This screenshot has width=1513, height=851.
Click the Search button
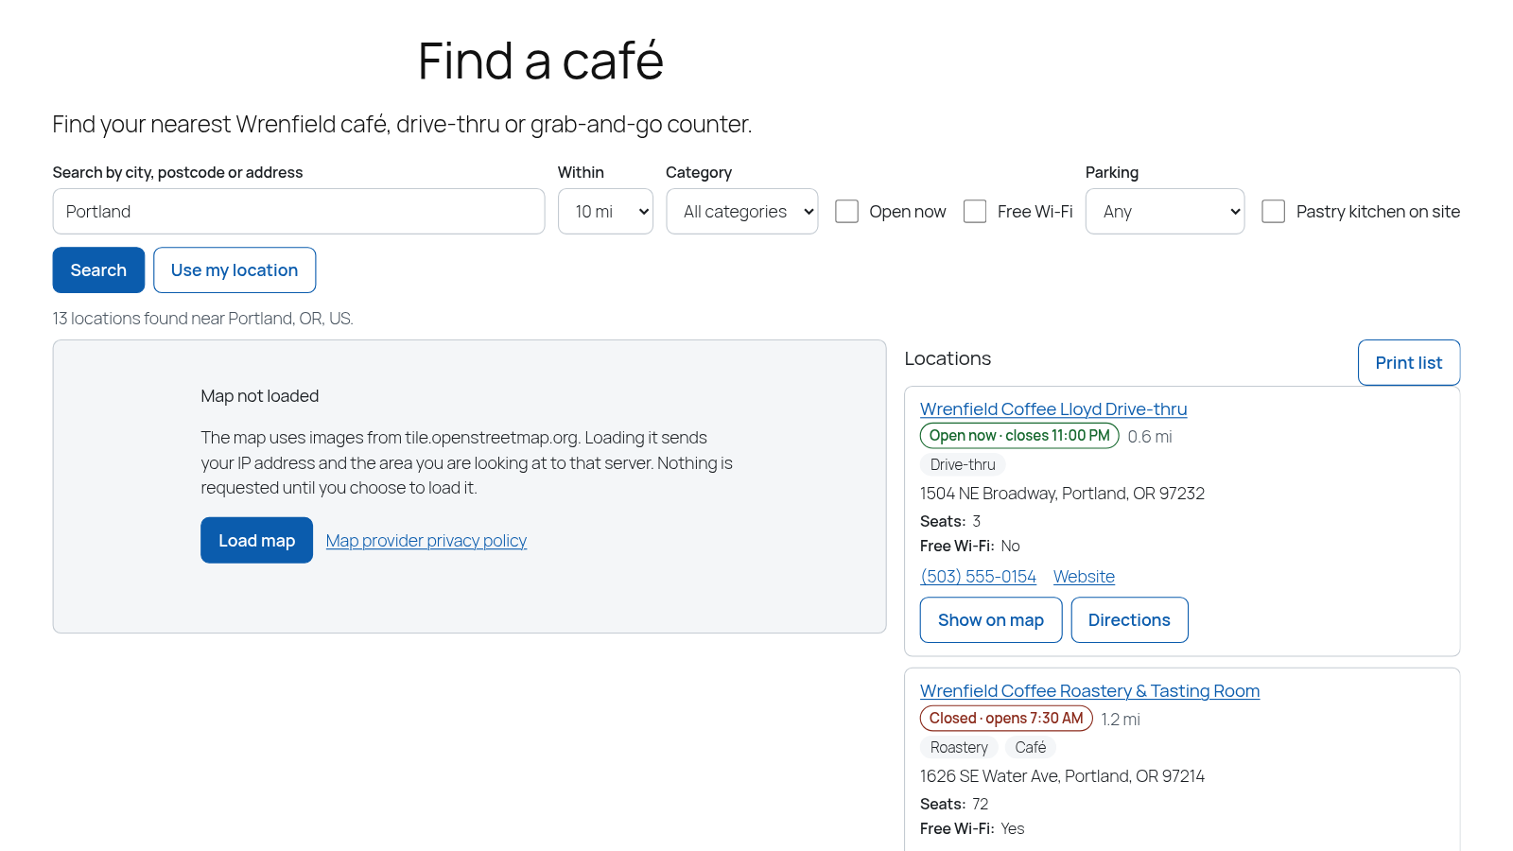[x=98, y=270]
